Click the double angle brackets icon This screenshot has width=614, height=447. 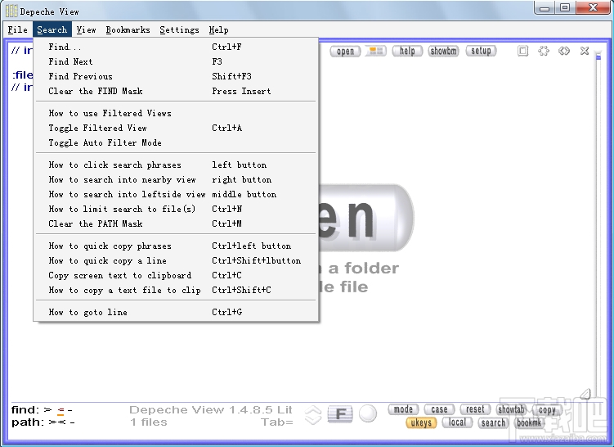(564, 51)
